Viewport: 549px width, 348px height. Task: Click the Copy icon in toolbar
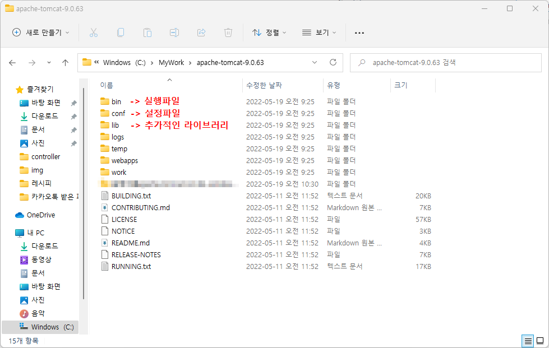121,33
